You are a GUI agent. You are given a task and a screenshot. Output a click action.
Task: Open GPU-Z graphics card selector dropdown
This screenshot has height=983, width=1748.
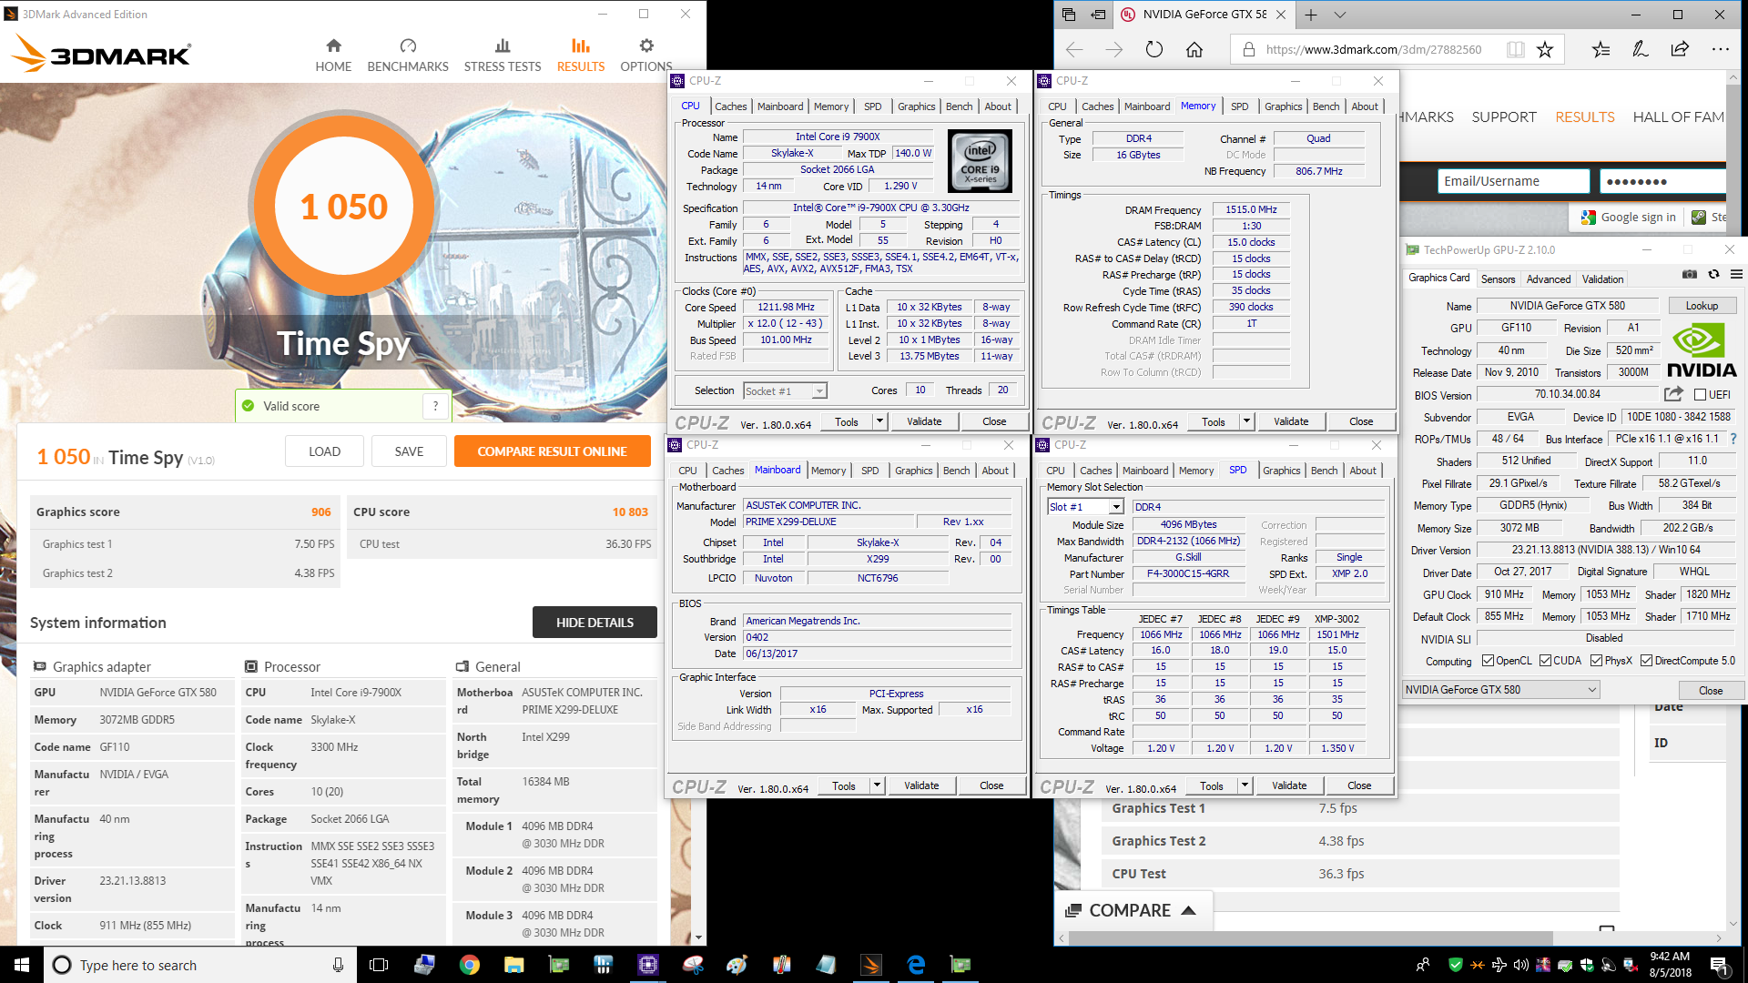click(1500, 690)
